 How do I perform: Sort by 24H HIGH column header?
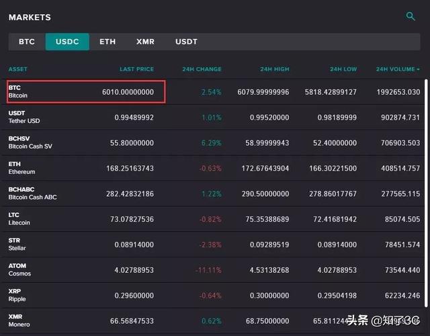(x=275, y=69)
